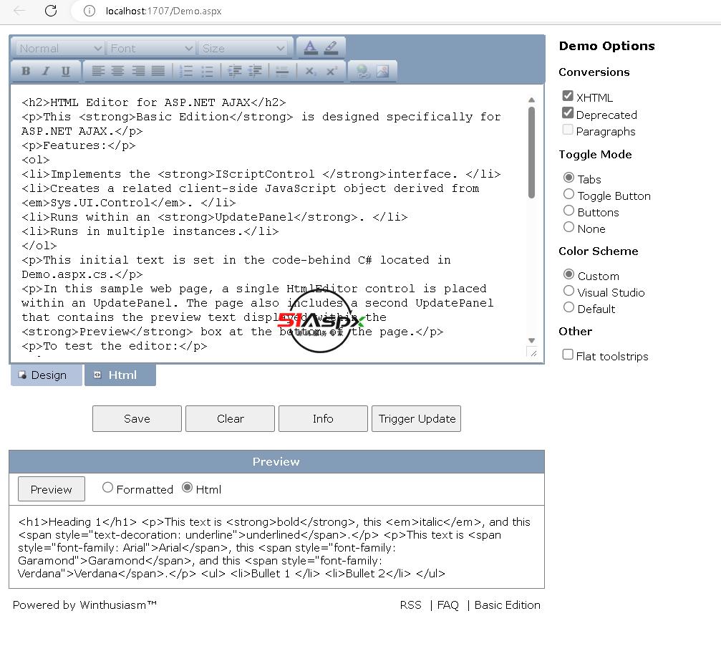
Task: Click the Save button
Action: point(137,419)
